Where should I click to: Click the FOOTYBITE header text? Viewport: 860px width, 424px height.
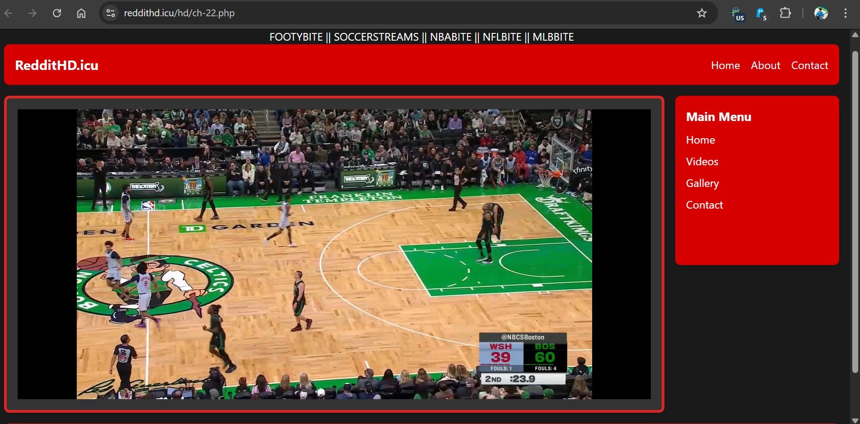click(296, 37)
